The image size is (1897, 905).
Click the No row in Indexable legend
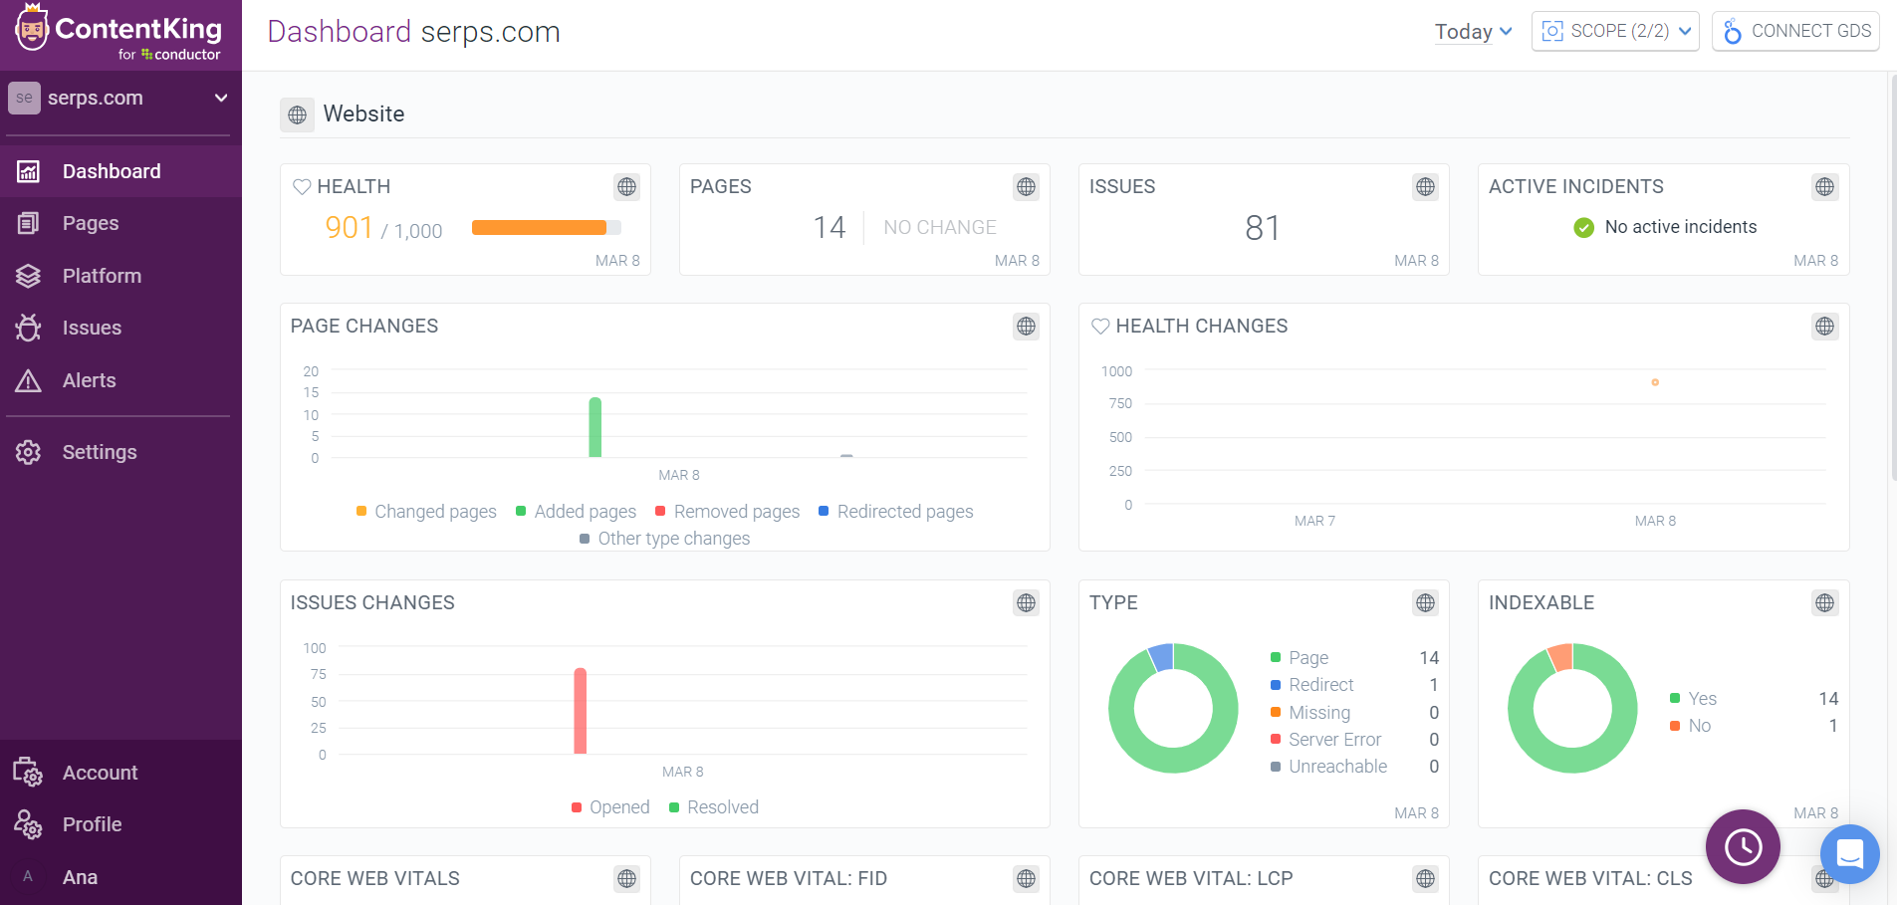click(x=1754, y=726)
